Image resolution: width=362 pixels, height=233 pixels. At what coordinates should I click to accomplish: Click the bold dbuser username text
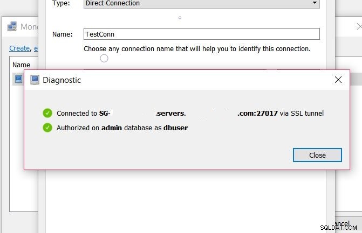pos(175,128)
